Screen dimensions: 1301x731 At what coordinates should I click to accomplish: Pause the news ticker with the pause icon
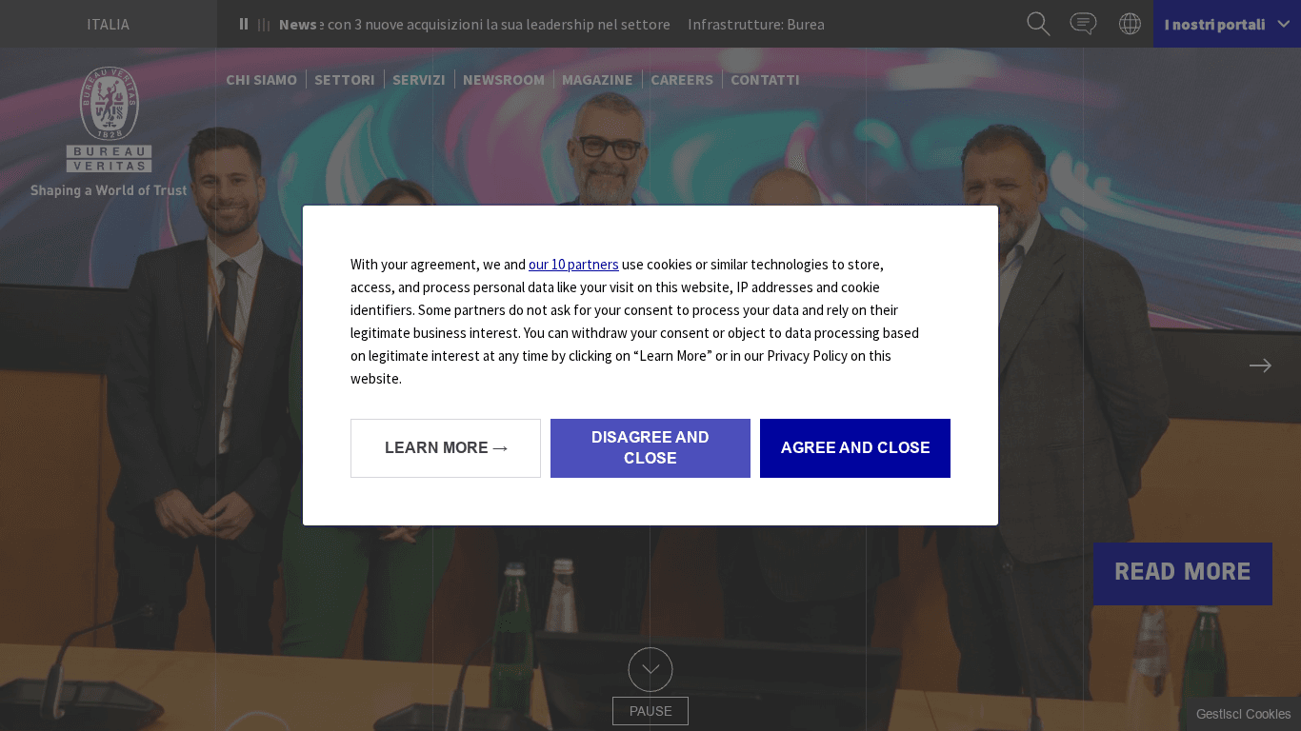(244, 24)
